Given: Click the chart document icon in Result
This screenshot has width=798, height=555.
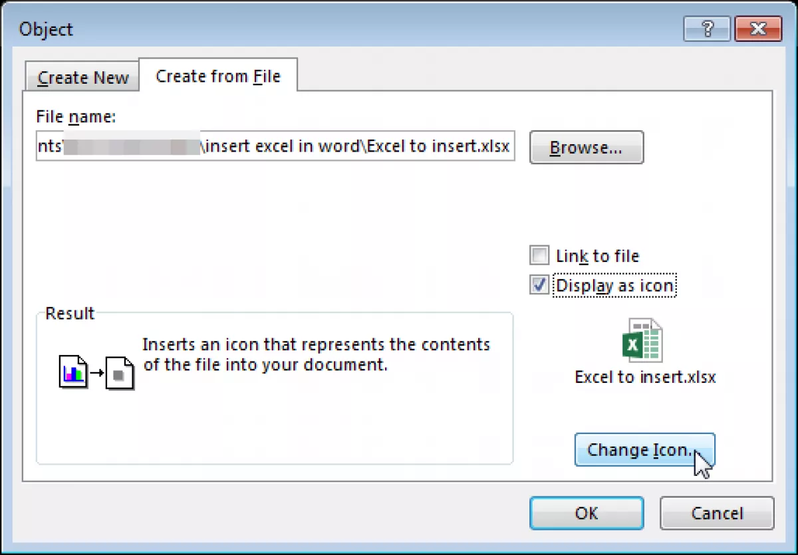Looking at the screenshot, I should tap(74, 372).
